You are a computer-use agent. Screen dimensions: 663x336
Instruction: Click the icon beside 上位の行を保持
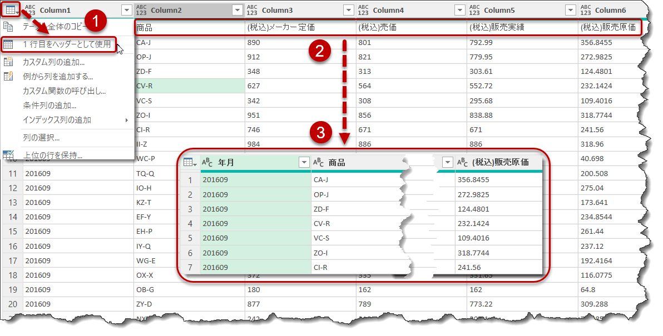(8, 155)
